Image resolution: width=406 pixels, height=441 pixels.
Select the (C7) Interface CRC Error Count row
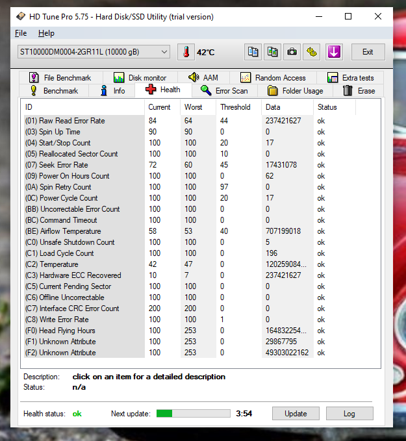(x=189, y=309)
